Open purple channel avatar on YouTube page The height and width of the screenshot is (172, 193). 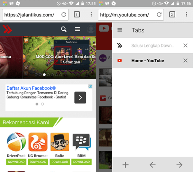[103, 58]
